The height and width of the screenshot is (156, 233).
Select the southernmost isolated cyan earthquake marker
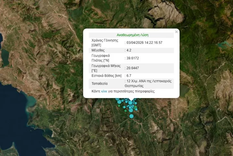coord(131,116)
